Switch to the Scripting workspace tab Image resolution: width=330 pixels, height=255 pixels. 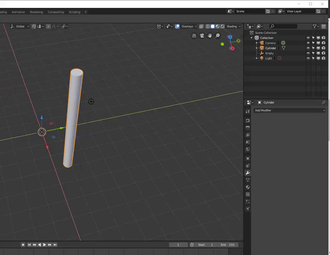click(x=75, y=12)
